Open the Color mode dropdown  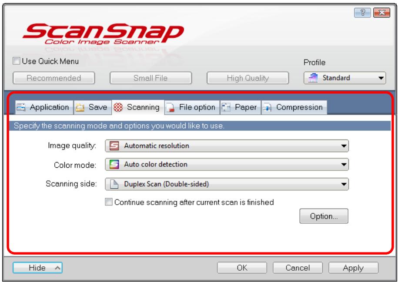(x=227, y=164)
